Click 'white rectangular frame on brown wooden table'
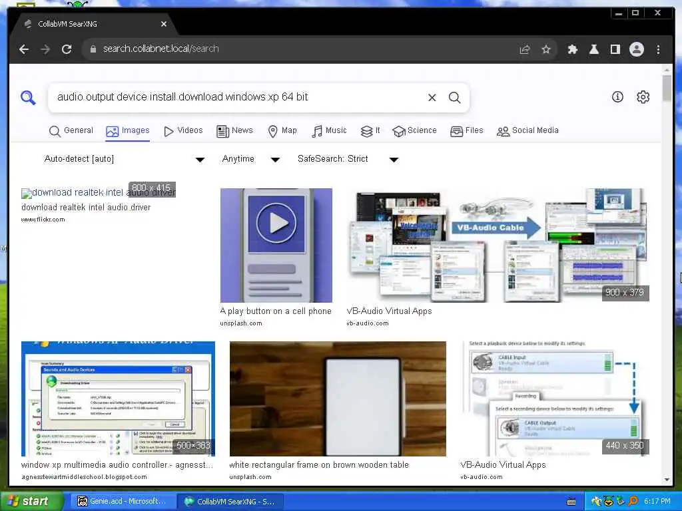Image resolution: width=682 pixels, height=511 pixels. coord(319,465)
